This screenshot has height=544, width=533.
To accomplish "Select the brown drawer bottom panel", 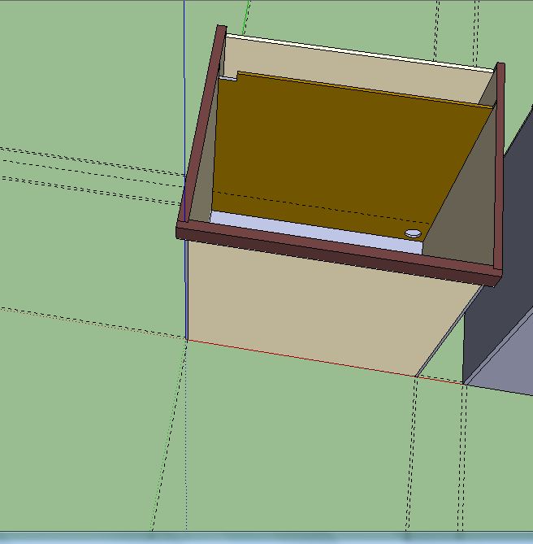I will (341, 146).
